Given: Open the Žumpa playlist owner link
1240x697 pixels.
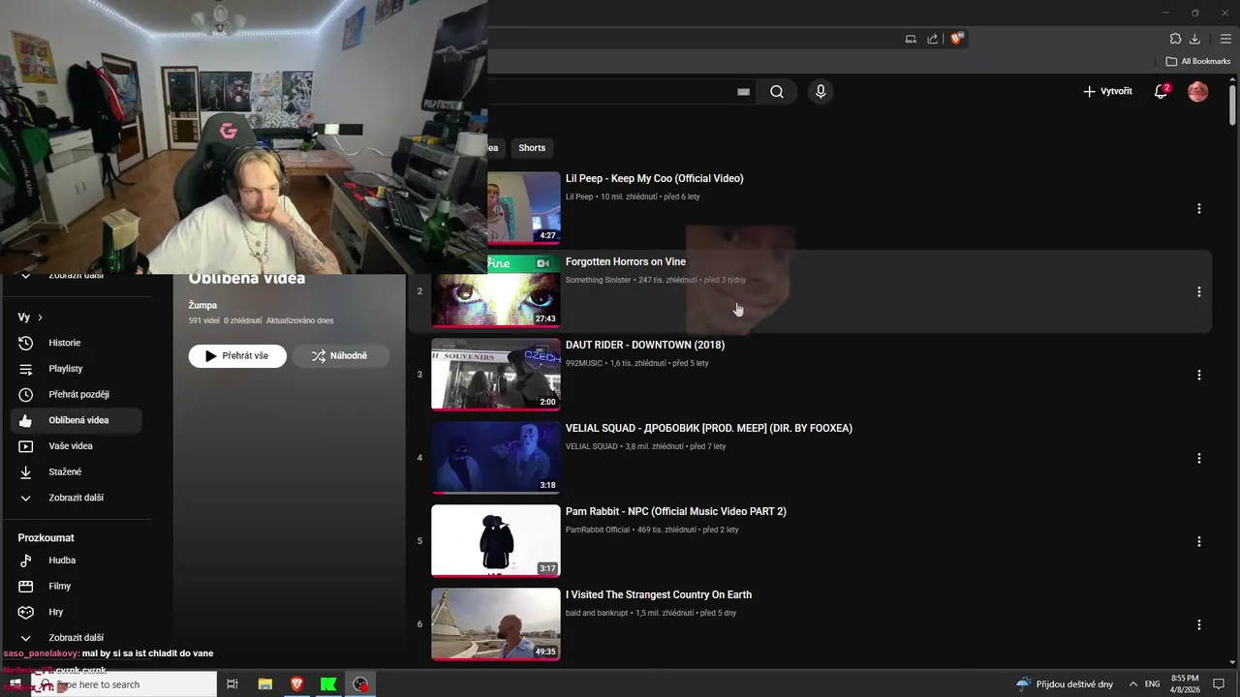Looking at the screenshot, I should pyautogui.click(x=202, y=305).
